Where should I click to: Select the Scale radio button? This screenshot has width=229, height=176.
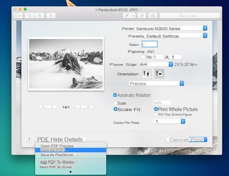[115, 103]
